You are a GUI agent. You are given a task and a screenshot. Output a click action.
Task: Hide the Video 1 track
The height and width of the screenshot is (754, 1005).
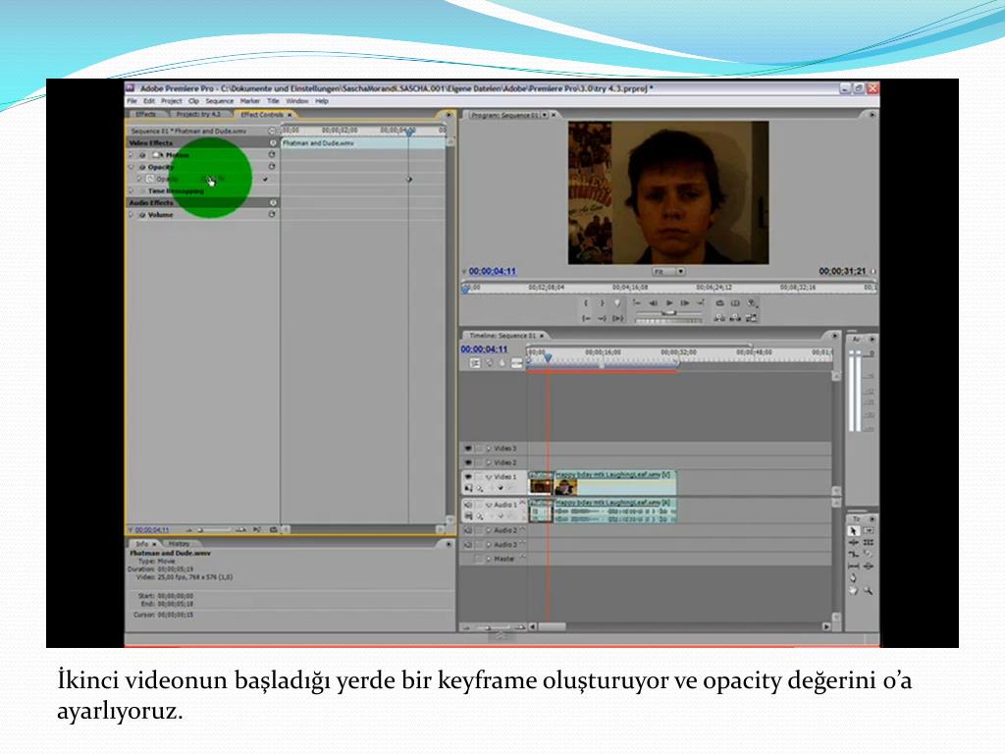pyautogui.click(x=468, y=477)
